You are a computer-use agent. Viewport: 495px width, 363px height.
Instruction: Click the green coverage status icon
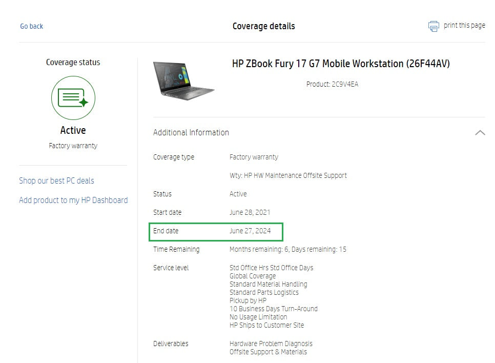tap(73, 98)
